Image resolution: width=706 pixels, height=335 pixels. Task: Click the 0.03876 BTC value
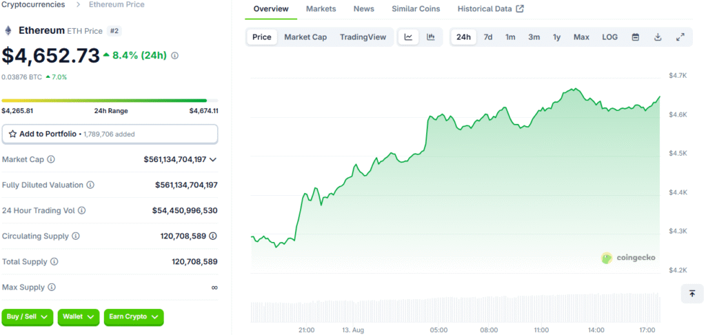pyautogui.click(x=22, y=77)
